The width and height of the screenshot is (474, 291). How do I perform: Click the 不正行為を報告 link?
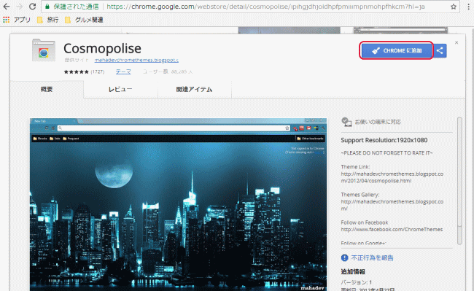click(x=372, y=257)
